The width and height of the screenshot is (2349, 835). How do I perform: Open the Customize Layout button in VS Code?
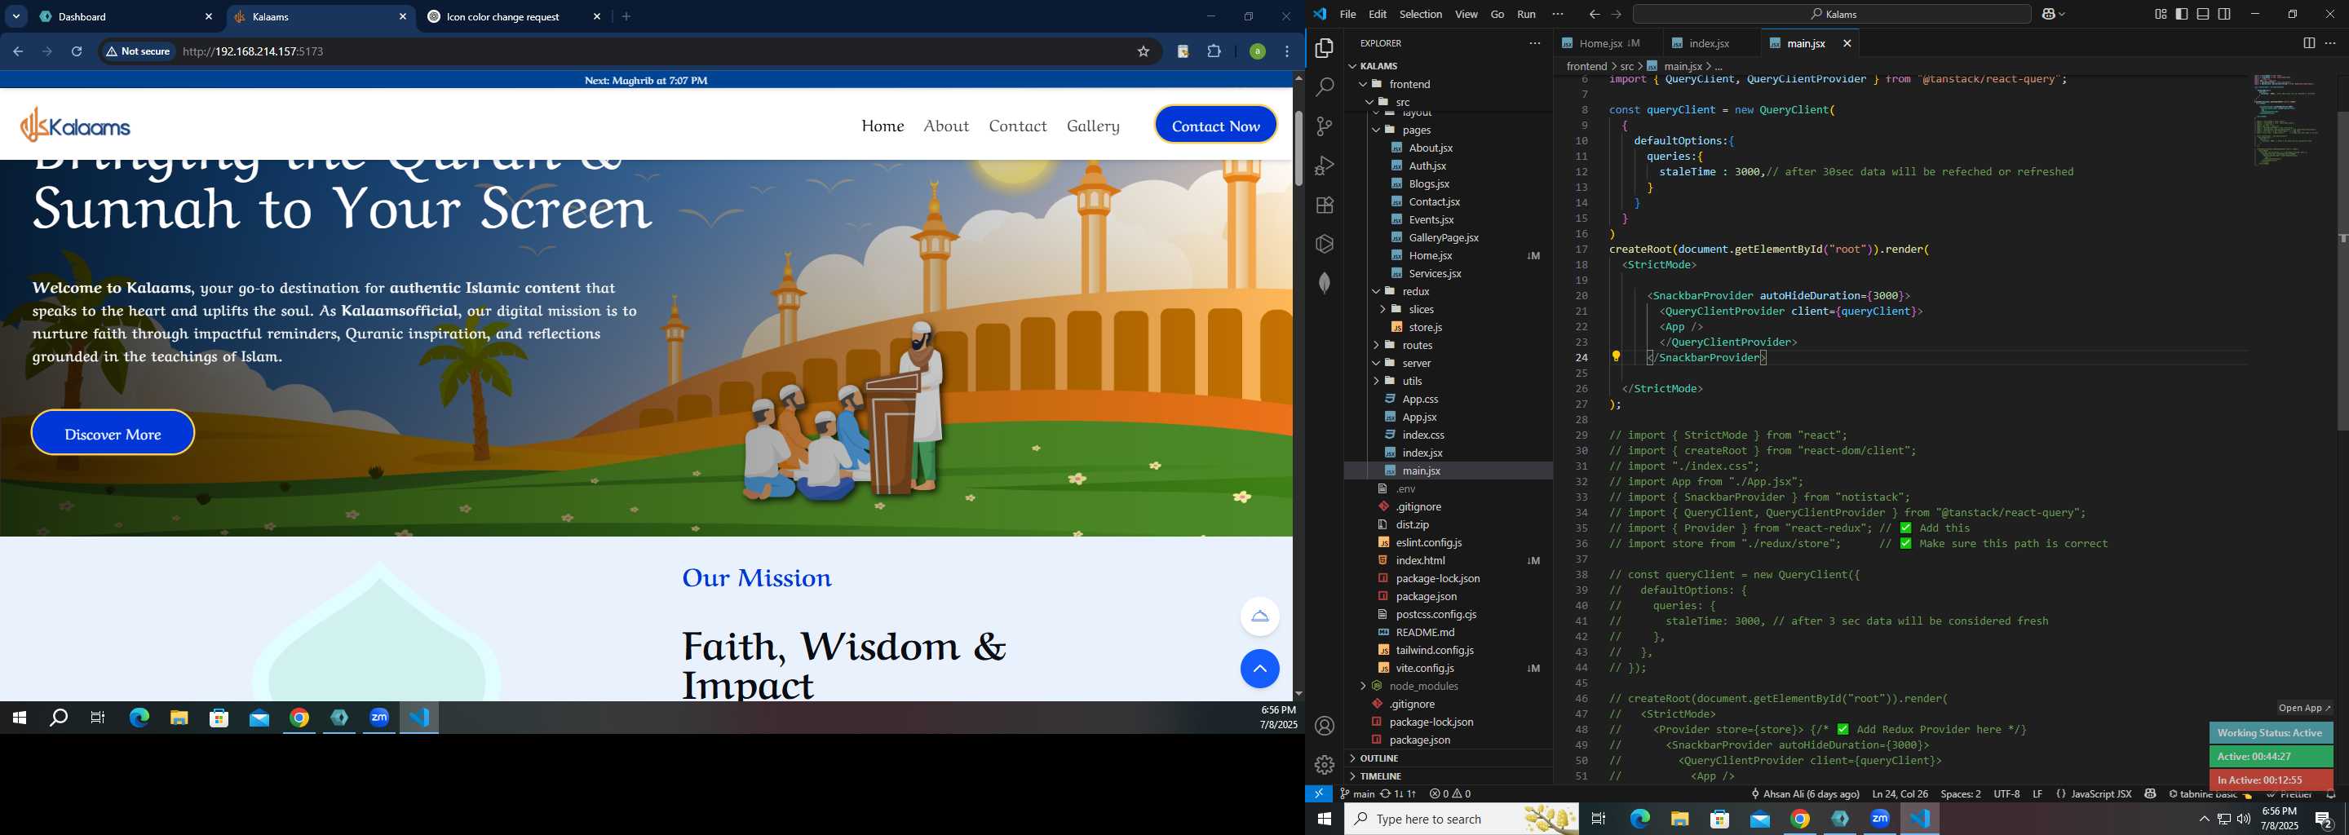[2161, 14]
